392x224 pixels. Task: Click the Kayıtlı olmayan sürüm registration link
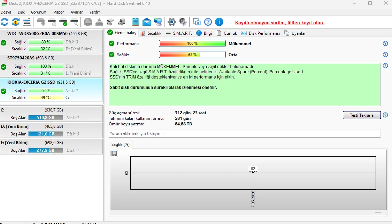point(279,23)
